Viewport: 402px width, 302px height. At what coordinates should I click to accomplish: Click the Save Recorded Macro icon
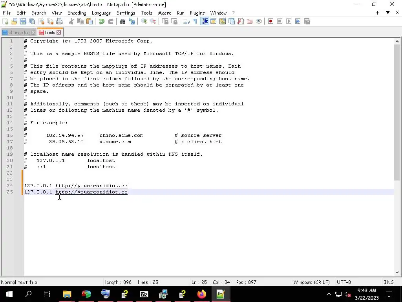click(x=307, y=21)
